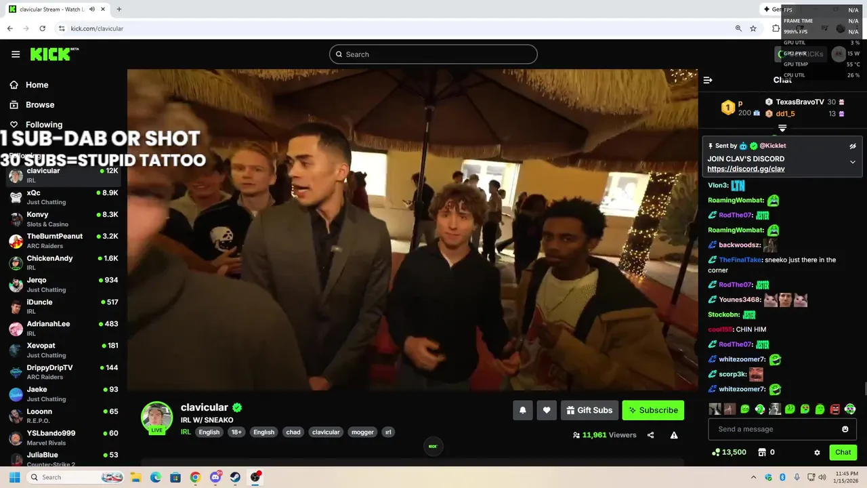The image size is (867, 488).
Task: Open chat settings gear
Action: (817, 452)
